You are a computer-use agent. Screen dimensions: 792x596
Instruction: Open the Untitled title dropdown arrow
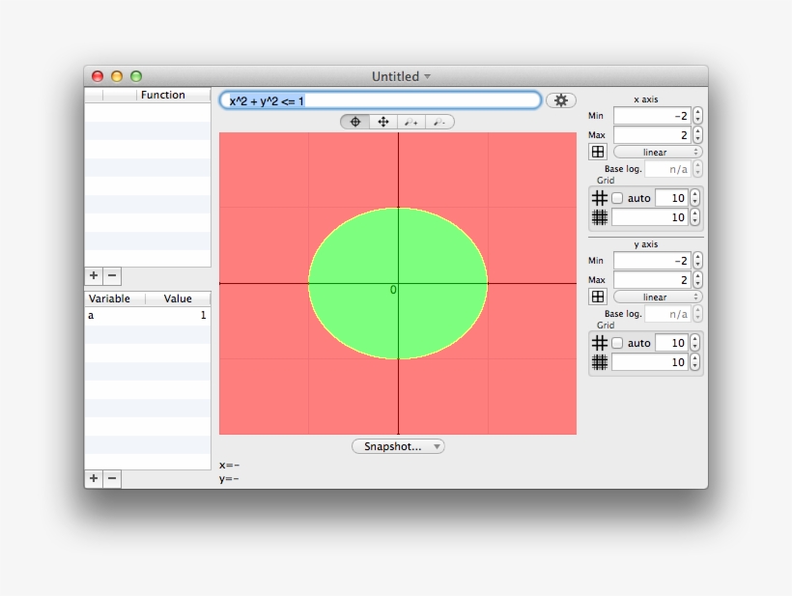click(x=427, y=76)
